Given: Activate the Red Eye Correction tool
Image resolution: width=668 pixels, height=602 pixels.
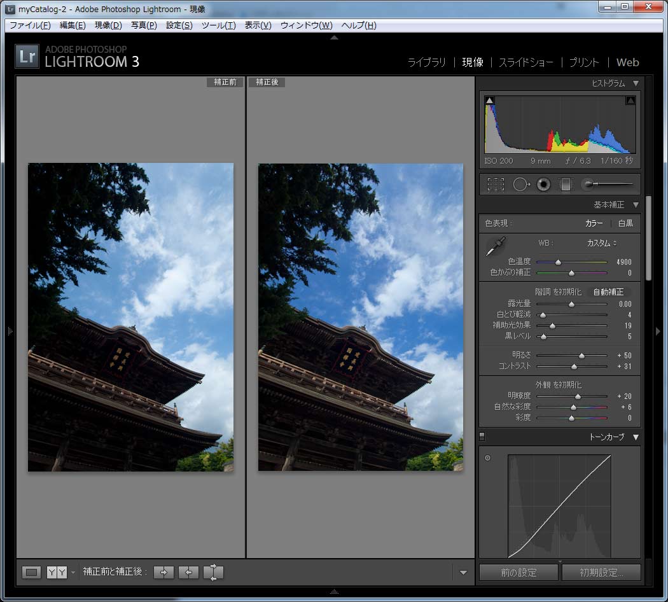Looking at the screenshot, I should [x=543, y=185].
